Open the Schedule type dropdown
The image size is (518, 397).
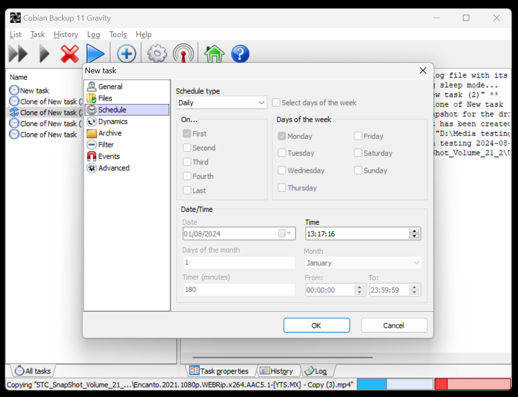pyautogui.click(x=262, y=103)
